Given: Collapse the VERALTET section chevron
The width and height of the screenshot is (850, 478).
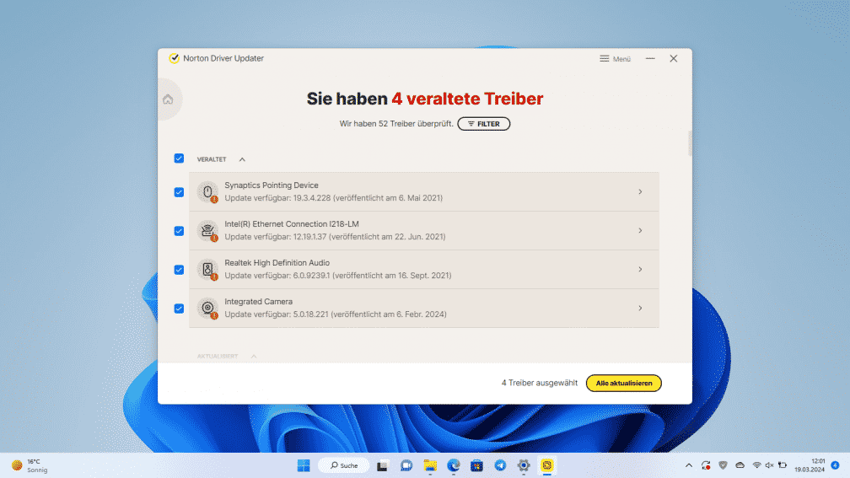Looking at the screenshot, I should pos(242,159).
